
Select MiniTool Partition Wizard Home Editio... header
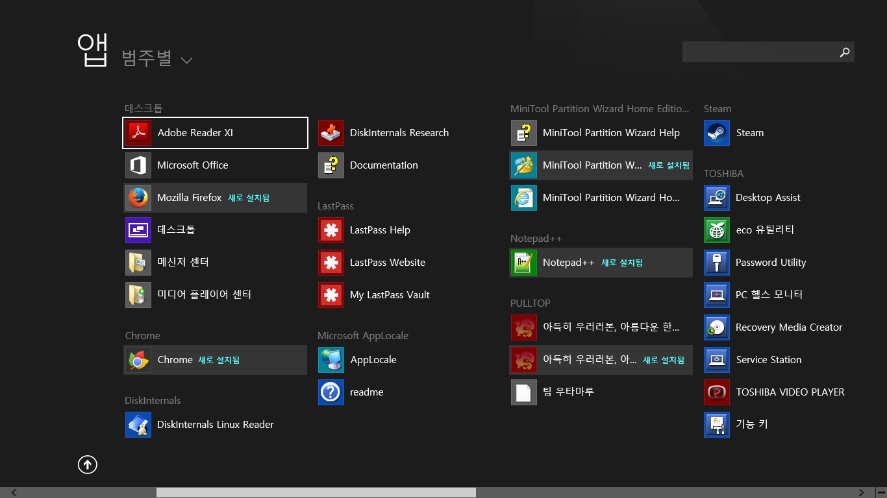tap(600, 108)
